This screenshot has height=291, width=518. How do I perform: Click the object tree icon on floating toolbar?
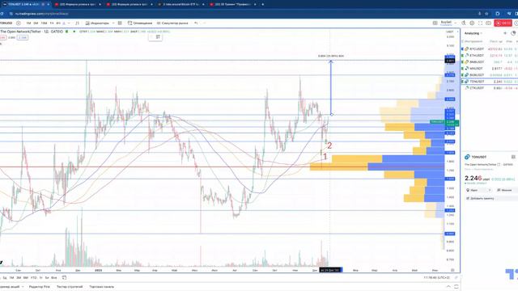coord(158,37)
